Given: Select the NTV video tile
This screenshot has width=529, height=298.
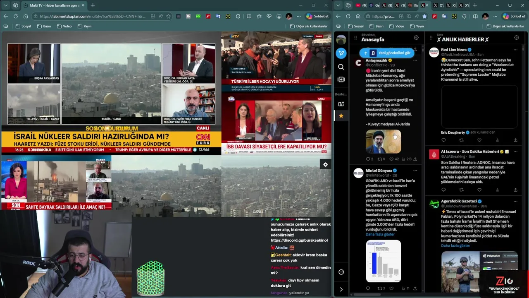Looking at the screenshot, I should (276, 63).
